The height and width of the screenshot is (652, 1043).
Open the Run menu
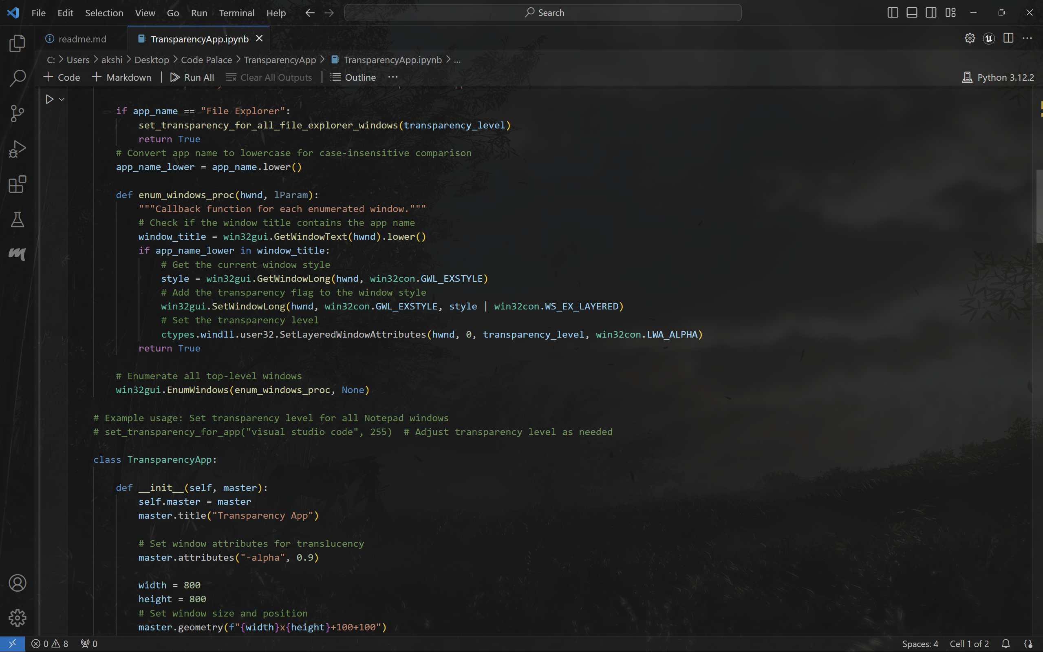coord(198,13)
